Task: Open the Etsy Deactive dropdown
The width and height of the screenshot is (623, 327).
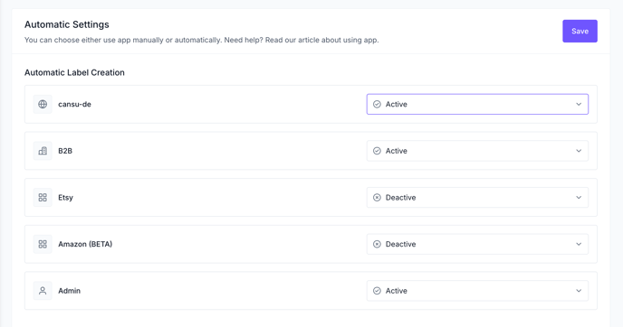Action: click(x=477, y=198)
